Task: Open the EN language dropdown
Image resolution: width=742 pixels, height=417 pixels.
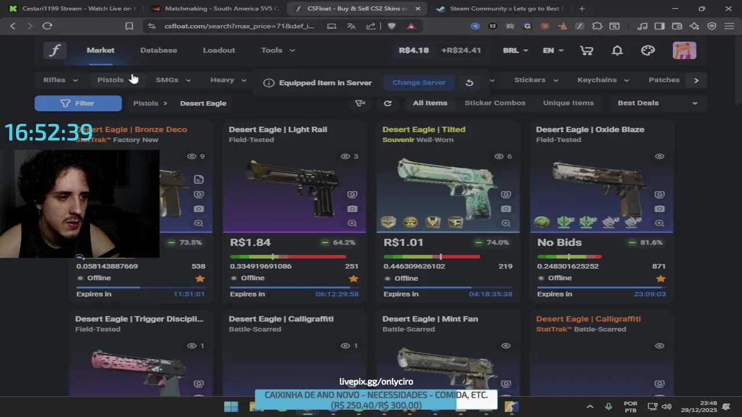Action: pyautogui.click(x=553, y=50)
